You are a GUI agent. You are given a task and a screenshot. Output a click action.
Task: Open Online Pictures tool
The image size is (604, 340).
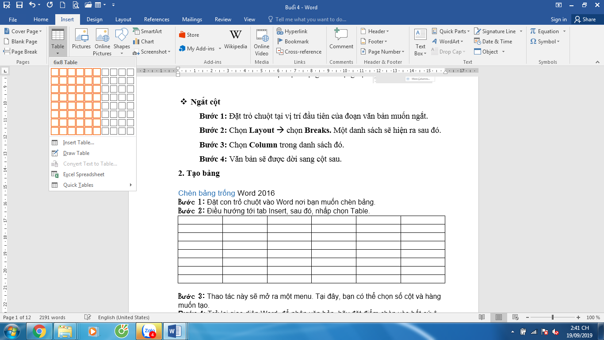pos(102,42)
